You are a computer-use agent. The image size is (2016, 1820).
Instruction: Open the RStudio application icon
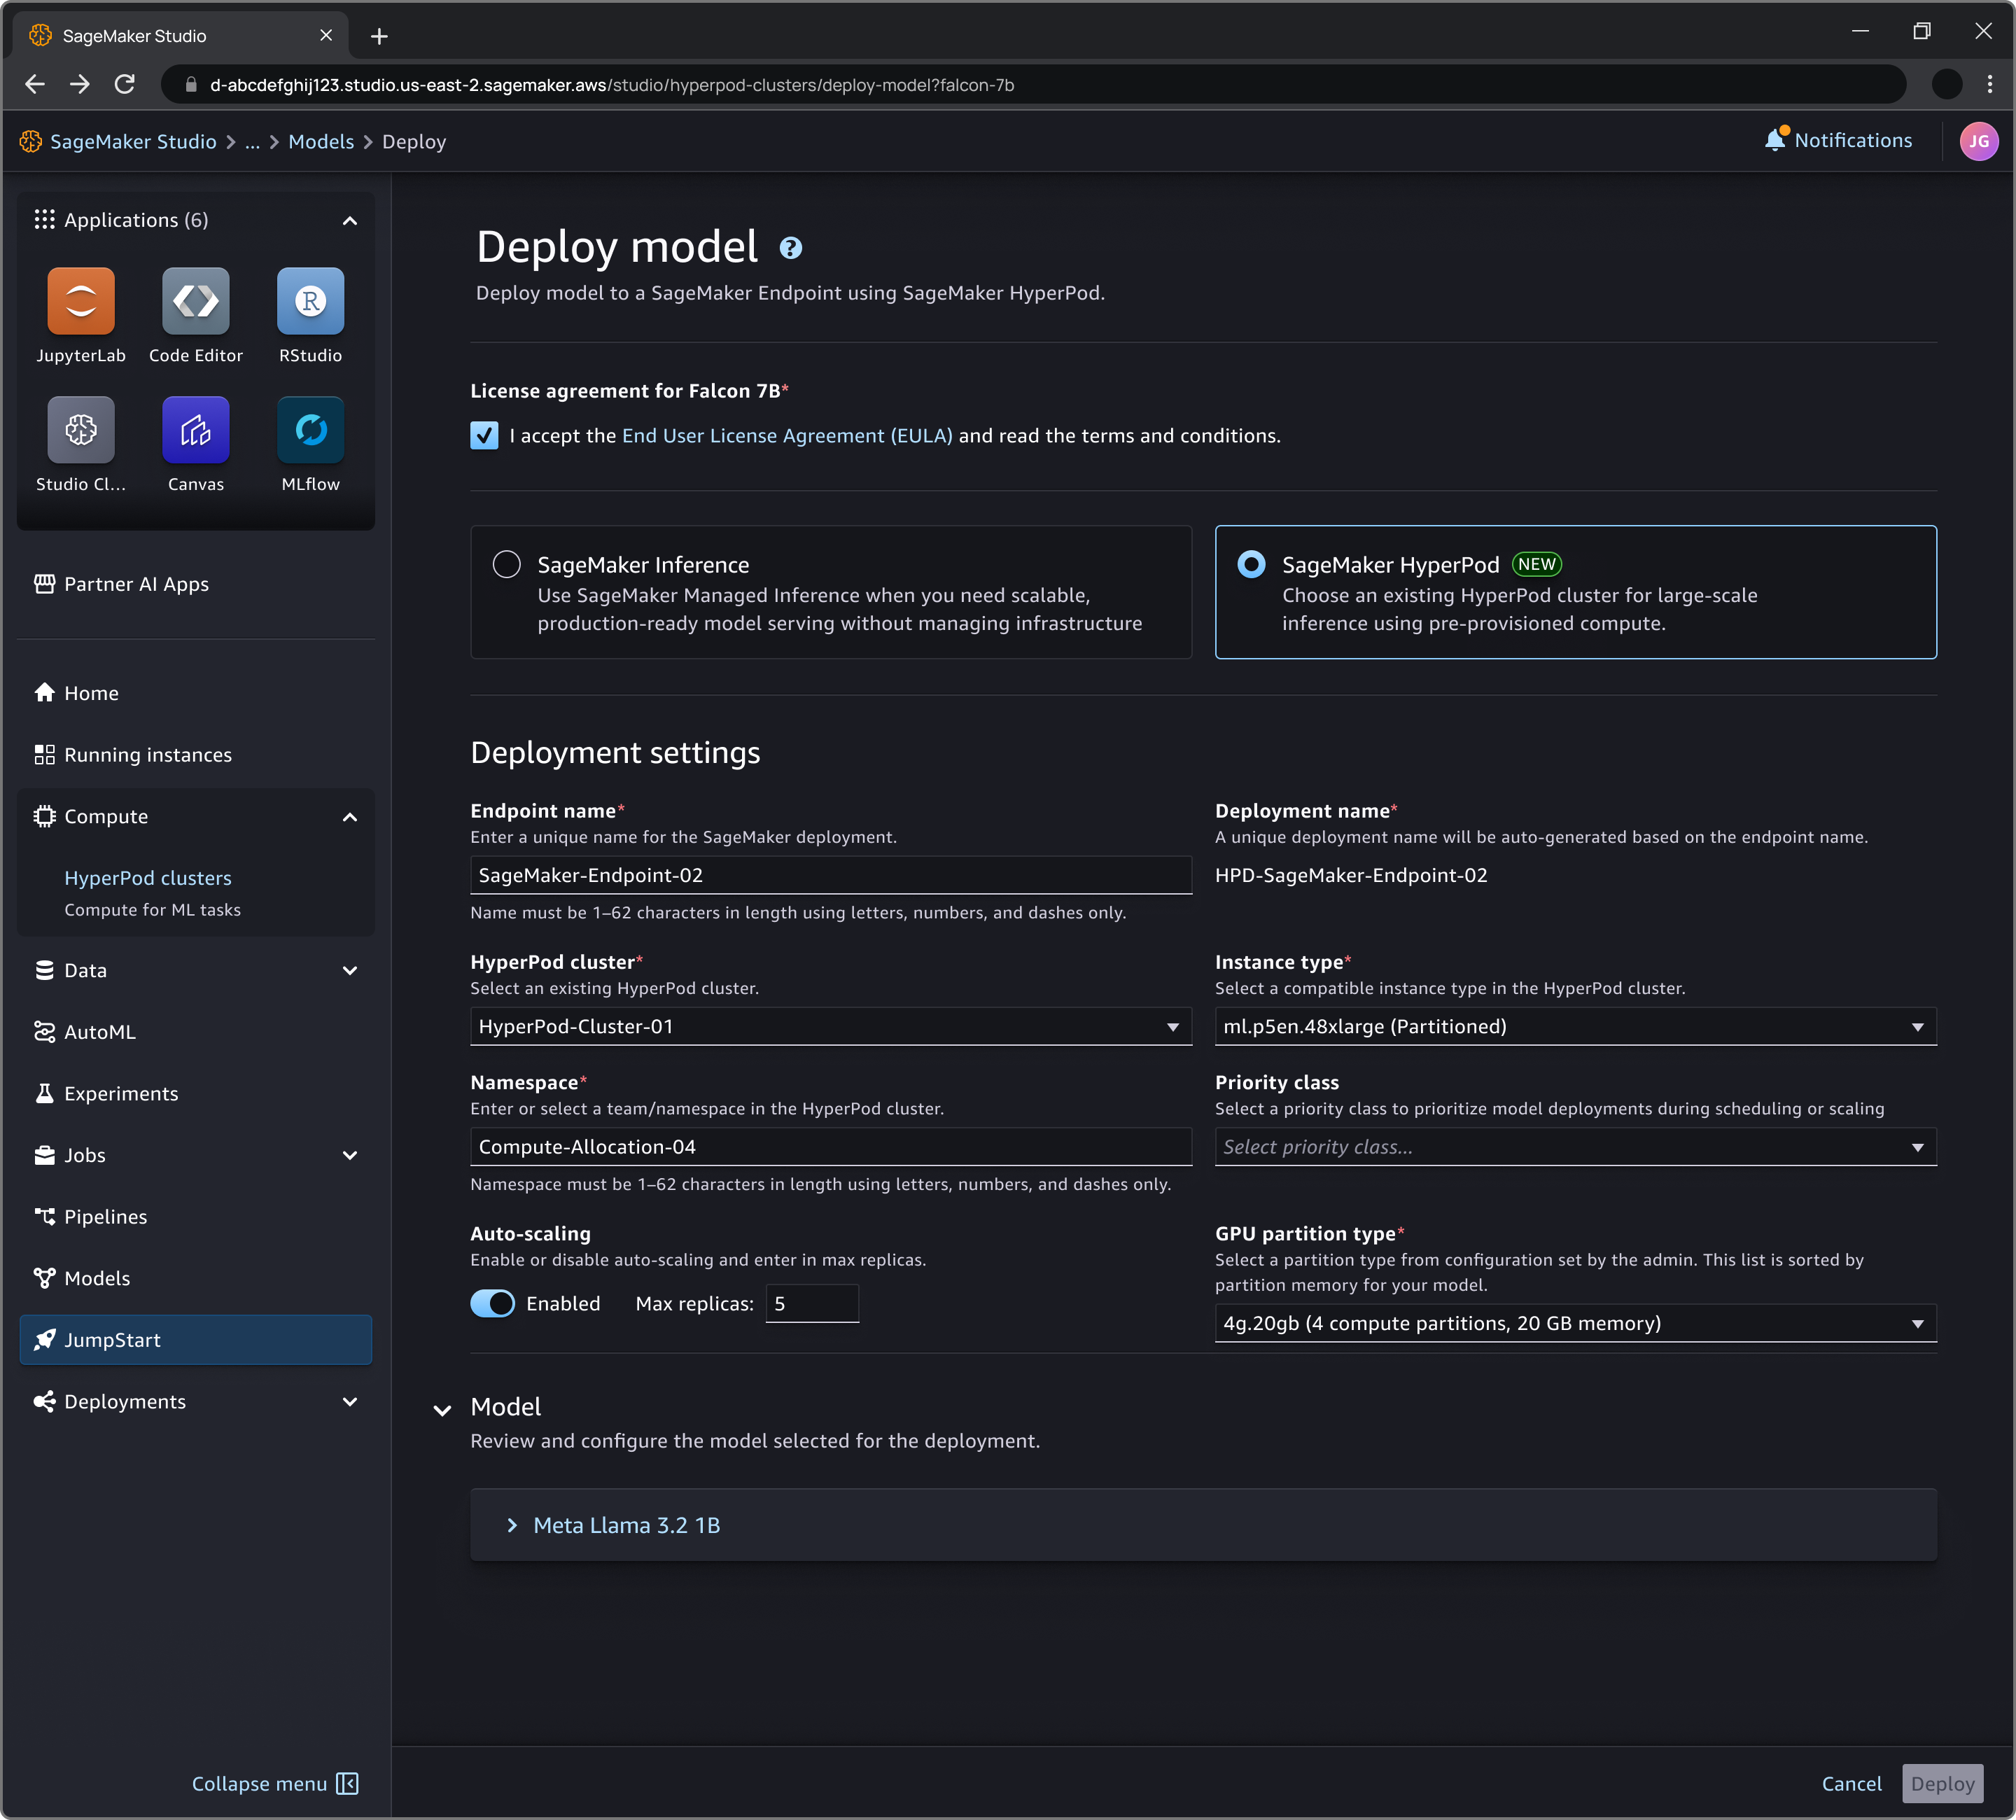[x=310, y=301]
